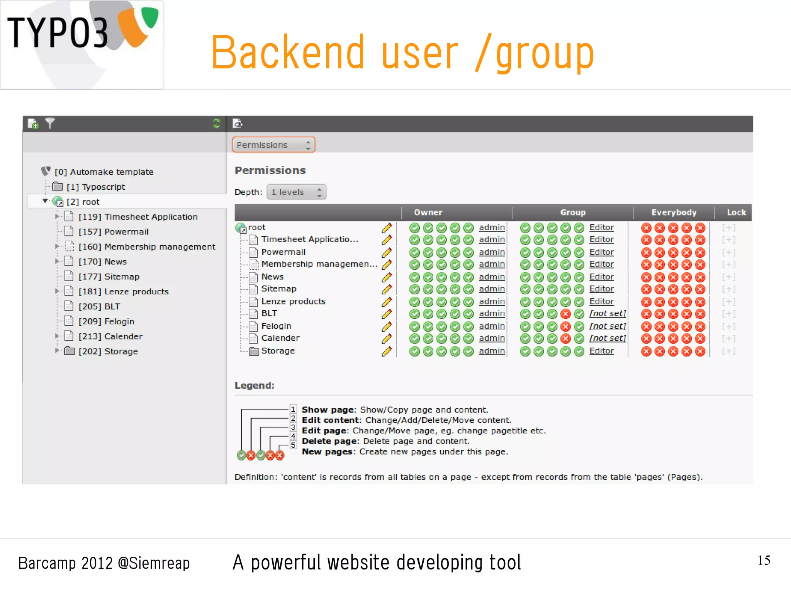Toggle lock [+] for Calender row
This screenshot has width=791, height=593.
point(728,338)
